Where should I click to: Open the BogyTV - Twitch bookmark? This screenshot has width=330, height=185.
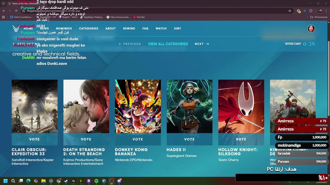tap(68, 17)
